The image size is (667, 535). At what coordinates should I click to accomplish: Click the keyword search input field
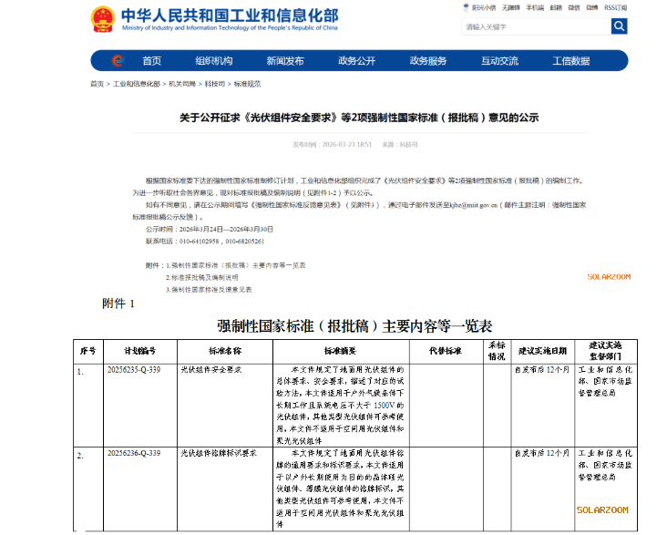point(535,26)
